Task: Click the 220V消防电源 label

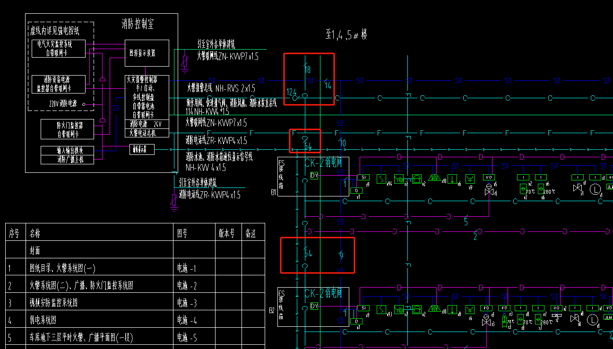Action: tap(63, 103)
